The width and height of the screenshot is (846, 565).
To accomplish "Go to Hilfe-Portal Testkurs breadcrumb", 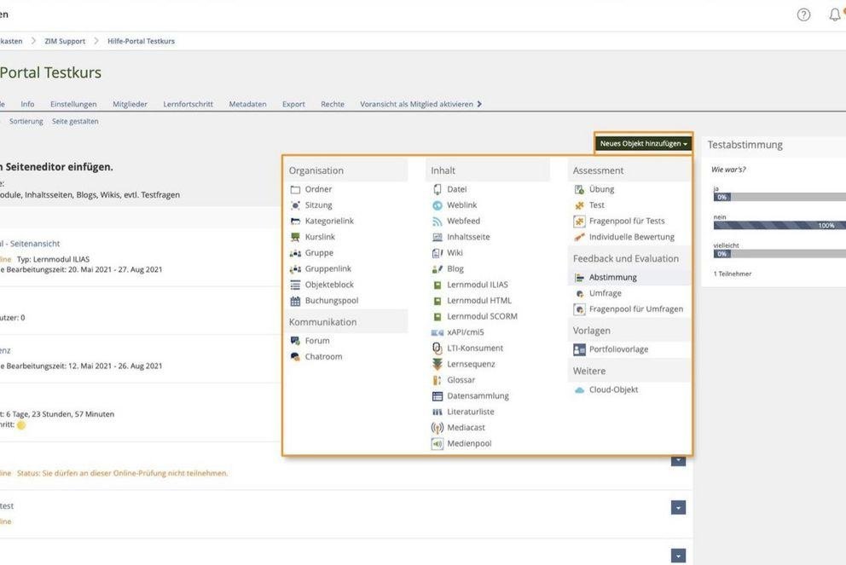I will [x=141, y=41].
